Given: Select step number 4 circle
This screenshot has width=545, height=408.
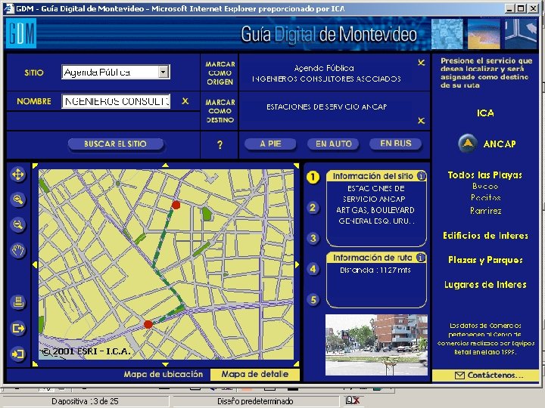Looking at the screenshot, I should [x=313, y=269].
